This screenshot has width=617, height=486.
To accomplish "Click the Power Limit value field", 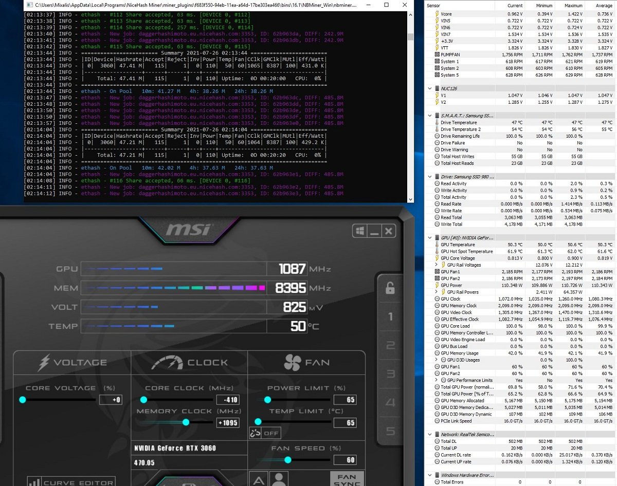I will click(345, 400).
